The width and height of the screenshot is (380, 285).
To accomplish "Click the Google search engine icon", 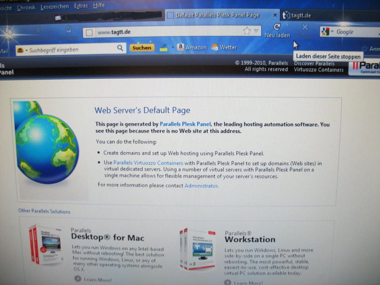I will [x=325, y=32].
